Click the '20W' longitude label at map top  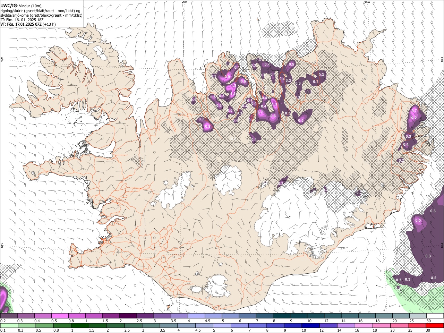(185, 2)
